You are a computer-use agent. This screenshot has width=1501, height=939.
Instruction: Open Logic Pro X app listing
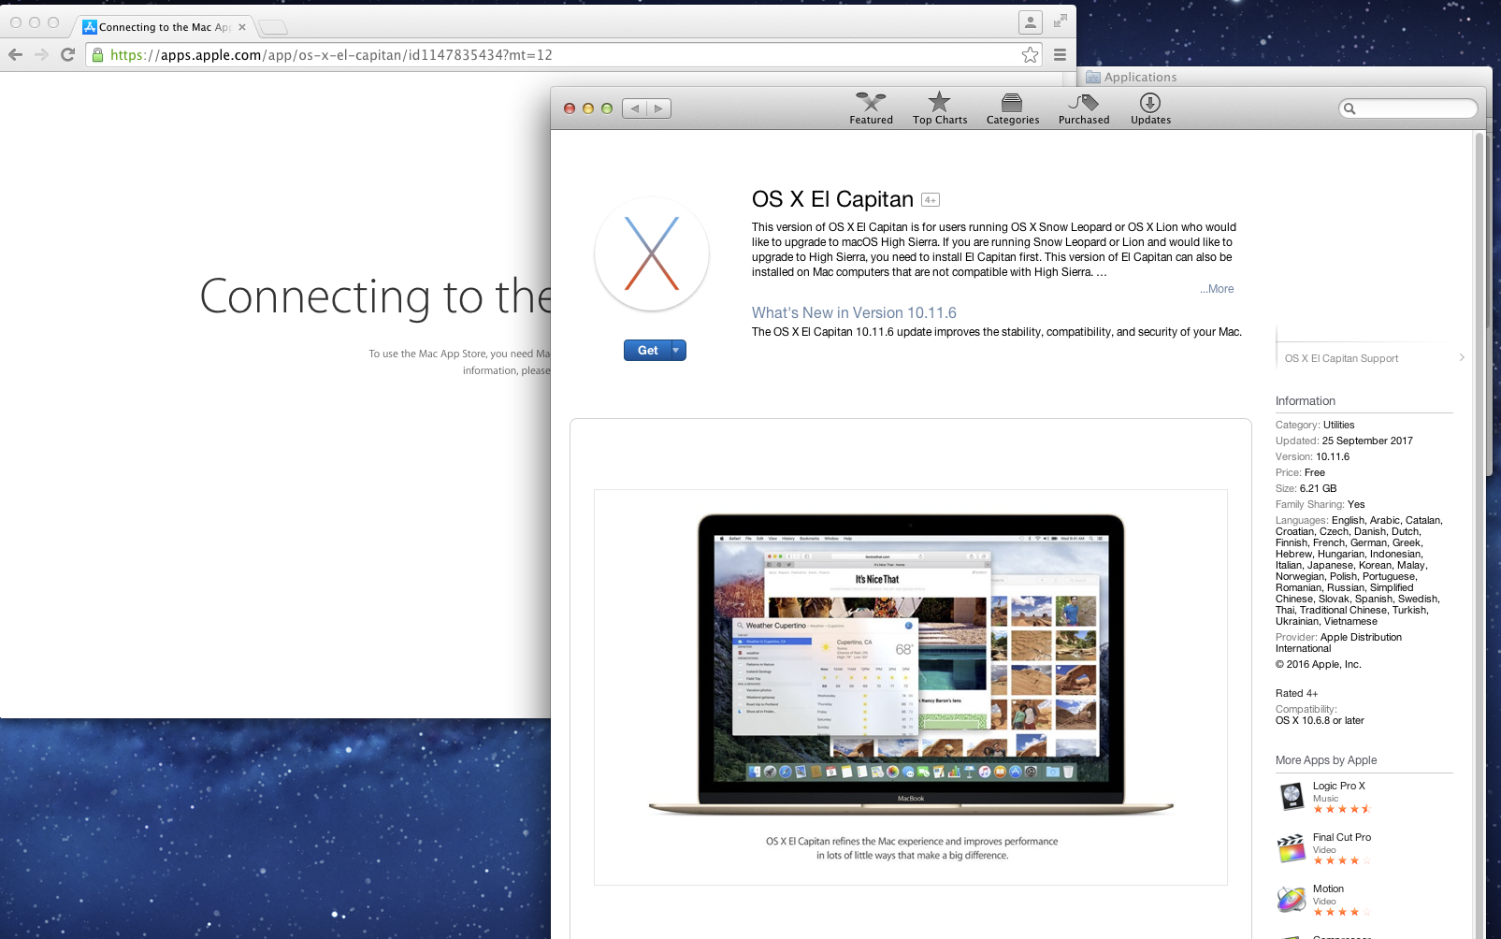(x=1338, y=786)
